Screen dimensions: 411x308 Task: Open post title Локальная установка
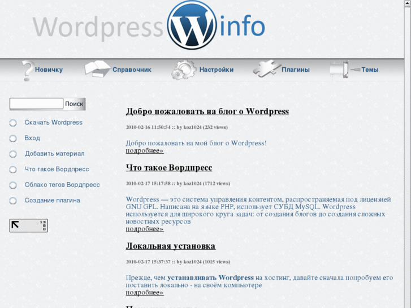[171, 246]
